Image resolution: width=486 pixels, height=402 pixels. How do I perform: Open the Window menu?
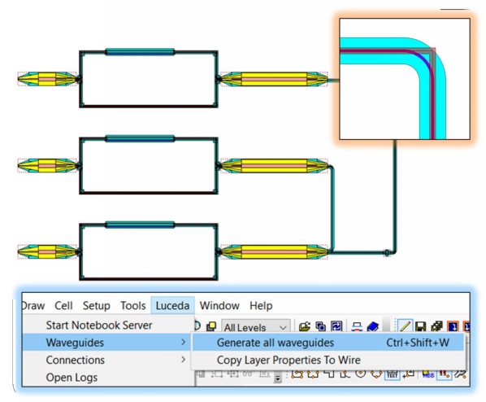(x=219, y=306)
